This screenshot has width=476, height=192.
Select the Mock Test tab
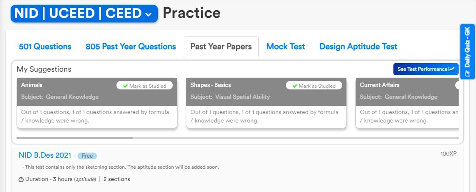(285, 47)
